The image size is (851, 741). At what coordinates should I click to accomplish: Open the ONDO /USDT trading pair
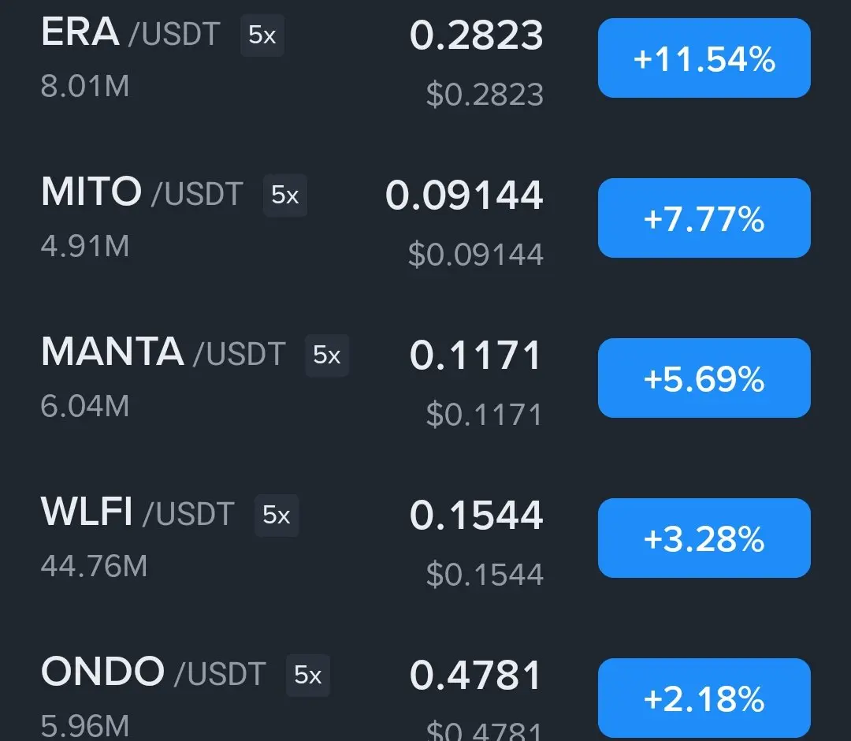pos(153,672)
